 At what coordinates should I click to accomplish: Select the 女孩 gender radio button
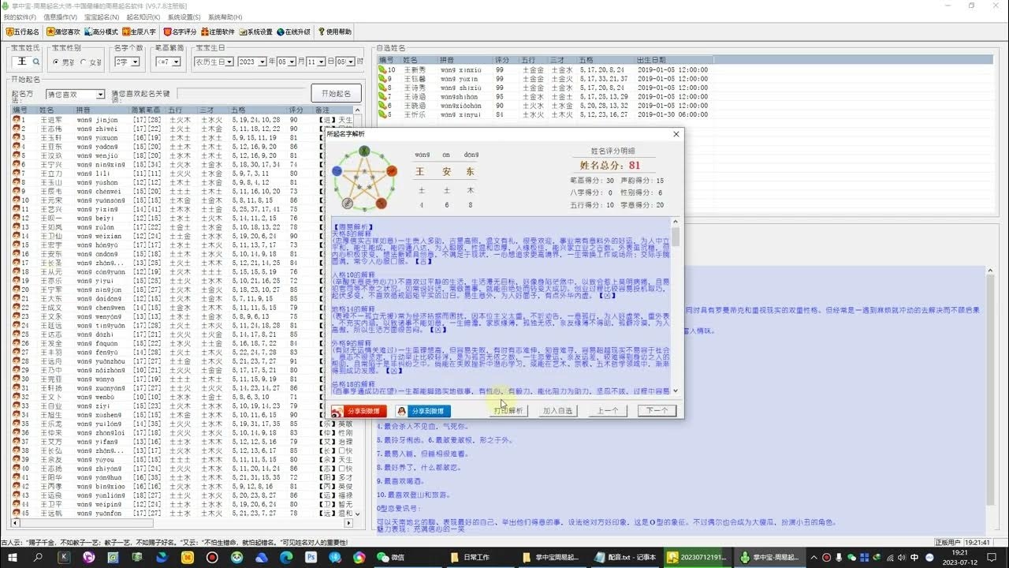point(84,62)
